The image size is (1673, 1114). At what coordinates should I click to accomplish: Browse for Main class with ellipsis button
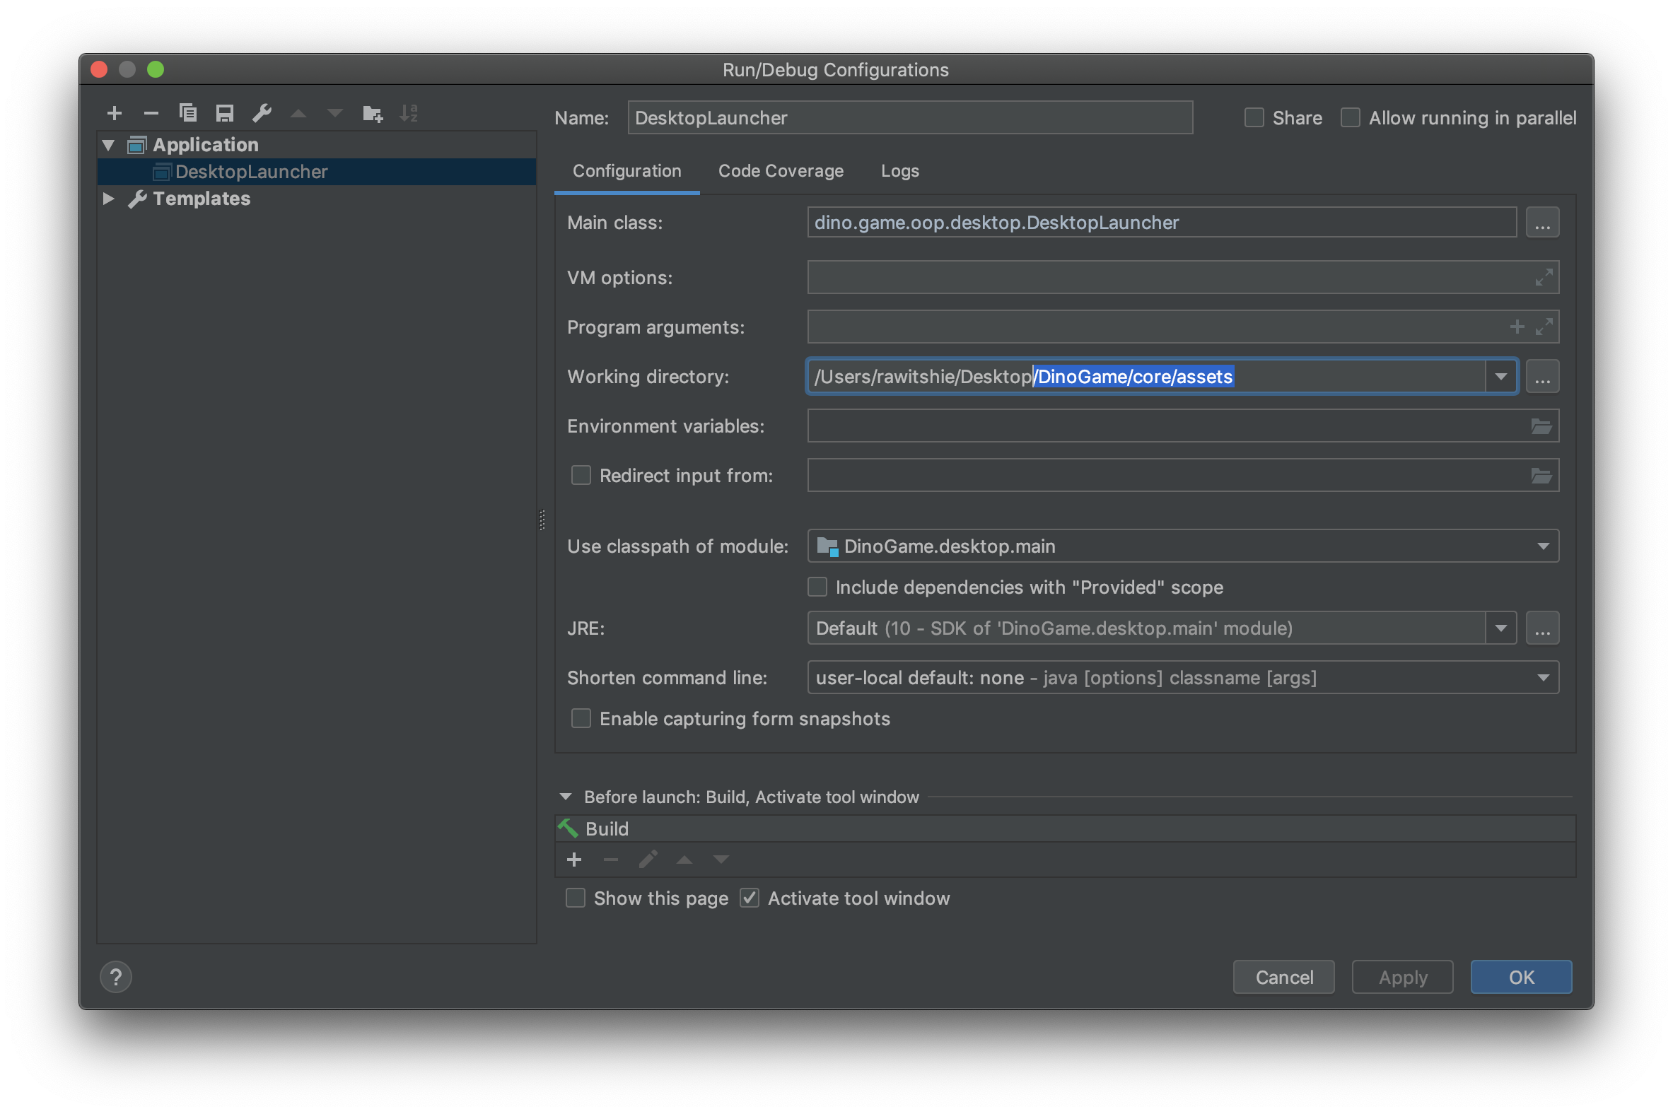click(1541, 223)
